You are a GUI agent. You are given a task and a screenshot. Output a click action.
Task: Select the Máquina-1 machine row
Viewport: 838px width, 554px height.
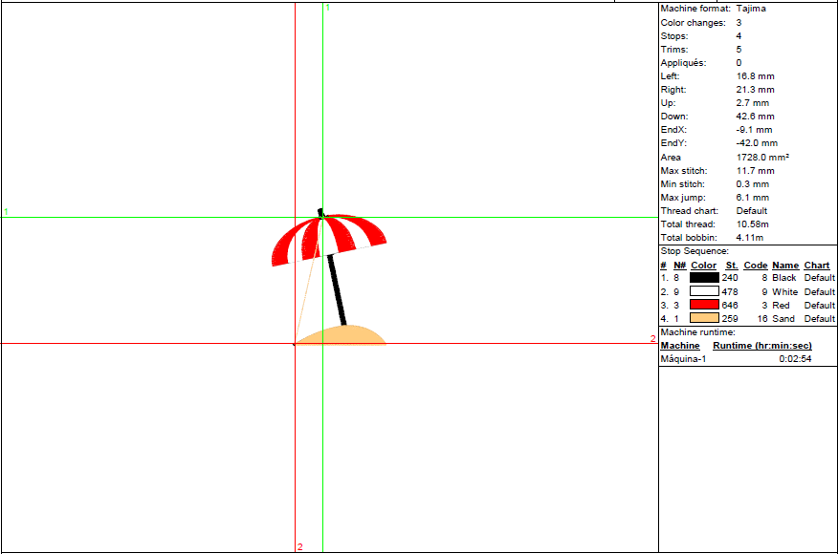(683, 359)
